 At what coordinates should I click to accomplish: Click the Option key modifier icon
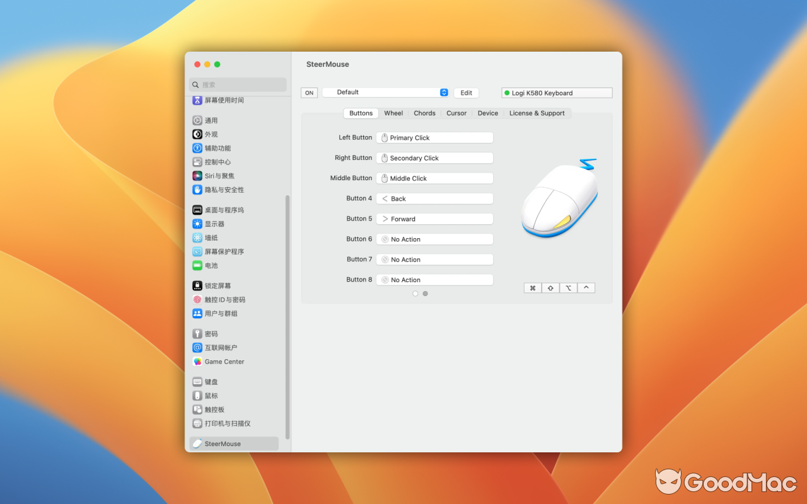point(568,287)
